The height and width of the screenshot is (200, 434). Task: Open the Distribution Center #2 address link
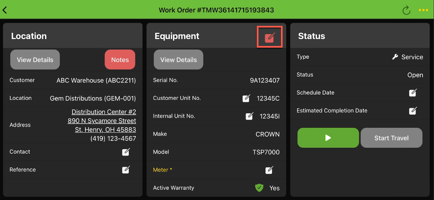[x=104, y=112]
